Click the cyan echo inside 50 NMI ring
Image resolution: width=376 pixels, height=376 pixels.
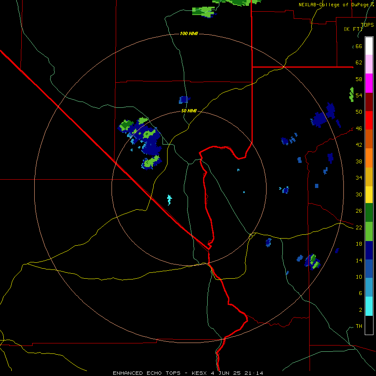pyautogui.click(x=170, y=200)
